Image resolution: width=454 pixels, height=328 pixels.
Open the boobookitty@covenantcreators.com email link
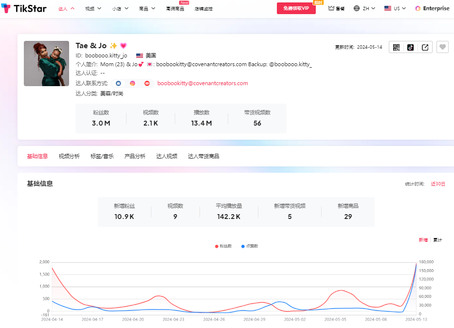click(x=202, y=83)
